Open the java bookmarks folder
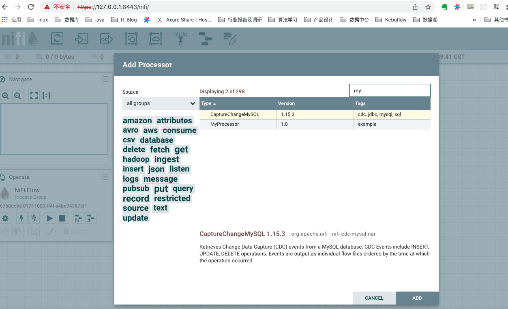Viewport: 508px width, 309px height. pyautogui.click(x=95, y=19)
